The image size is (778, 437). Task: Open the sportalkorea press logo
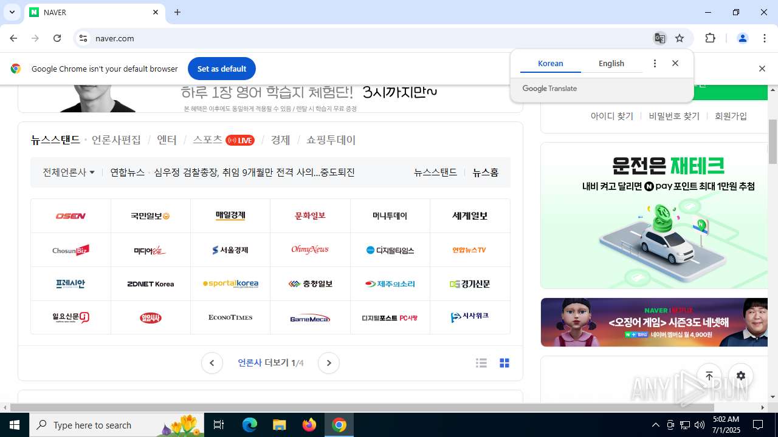click(230, 284)
